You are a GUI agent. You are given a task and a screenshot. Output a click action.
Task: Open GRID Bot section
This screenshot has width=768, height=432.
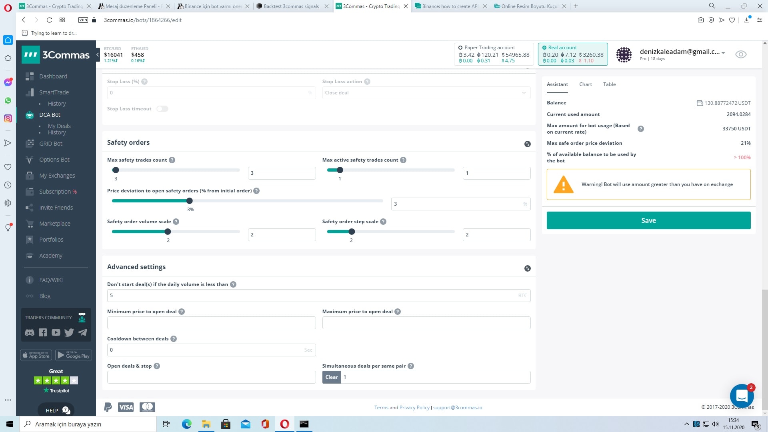50,144
